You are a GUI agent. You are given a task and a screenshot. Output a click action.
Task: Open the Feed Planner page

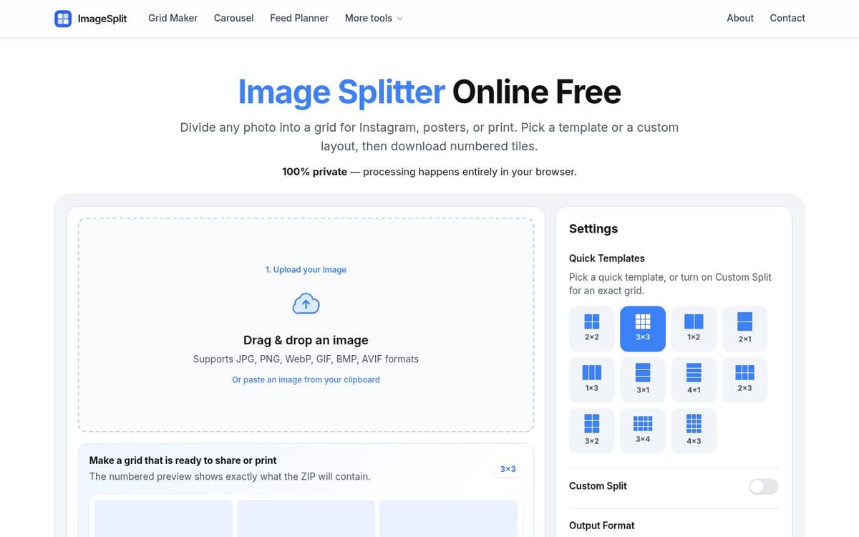299,18
